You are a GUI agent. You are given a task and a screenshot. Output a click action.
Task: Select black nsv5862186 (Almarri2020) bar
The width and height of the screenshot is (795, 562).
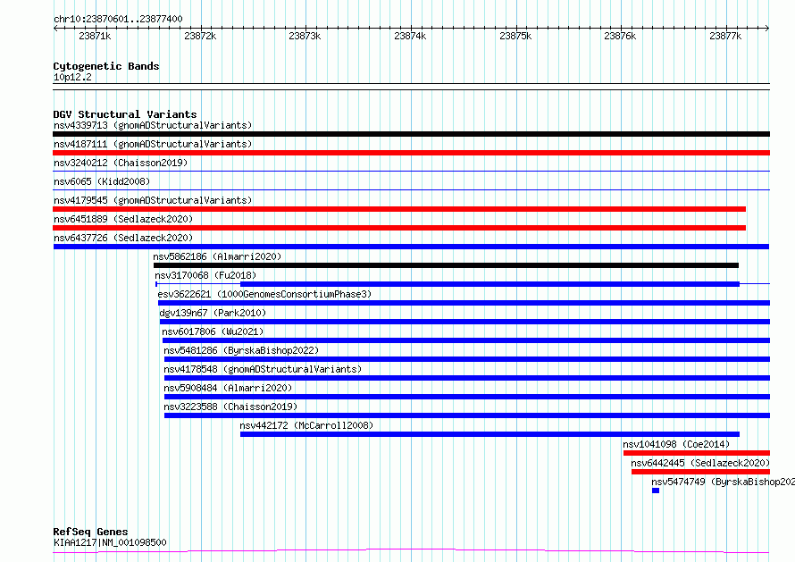[446, 265]
